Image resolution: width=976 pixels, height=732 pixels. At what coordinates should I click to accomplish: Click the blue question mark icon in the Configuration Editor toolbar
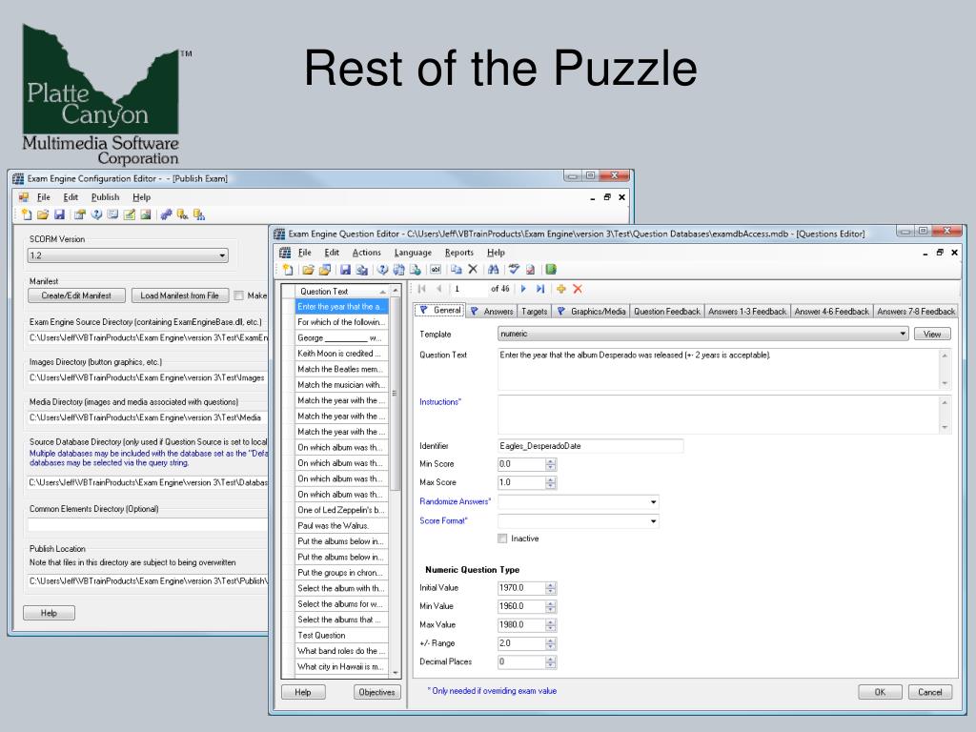(96, 214)
